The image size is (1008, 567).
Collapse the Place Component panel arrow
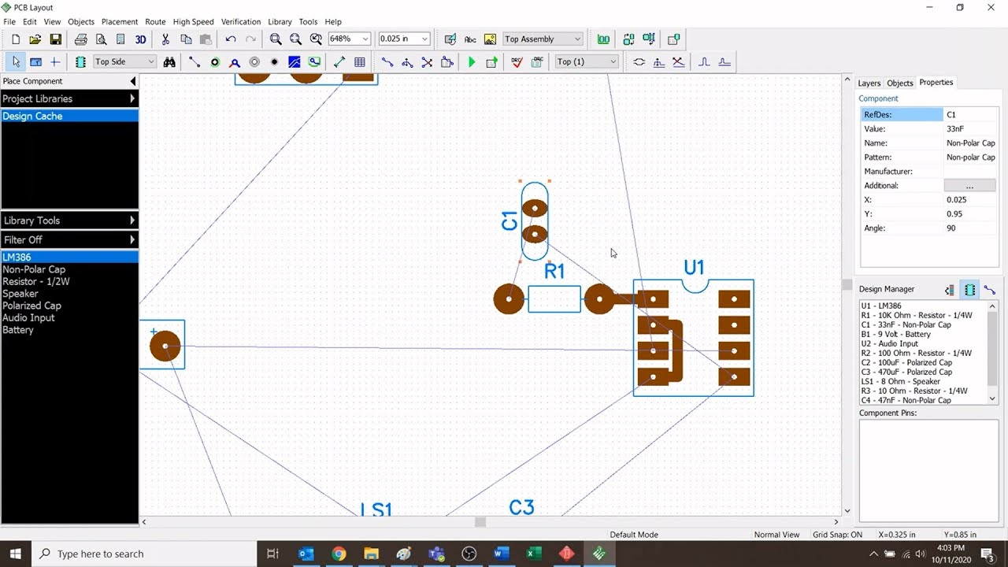pyautogui.click(x=132, y=81)
